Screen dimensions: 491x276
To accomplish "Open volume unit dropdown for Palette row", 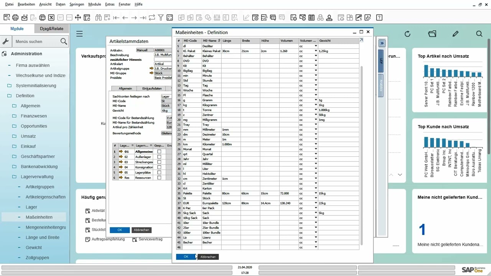I will (x=316, y=193).
